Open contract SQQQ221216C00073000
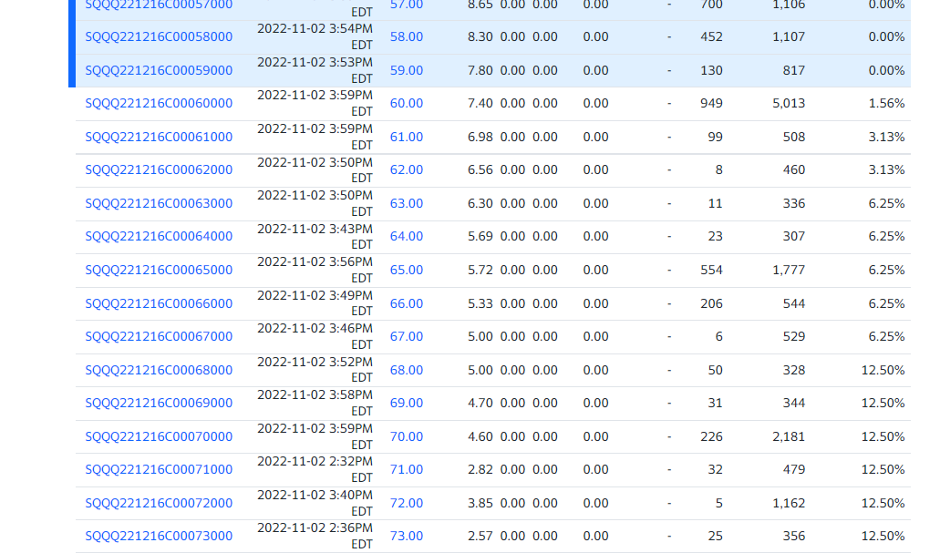The image size is (940, 553). [159, 537]
